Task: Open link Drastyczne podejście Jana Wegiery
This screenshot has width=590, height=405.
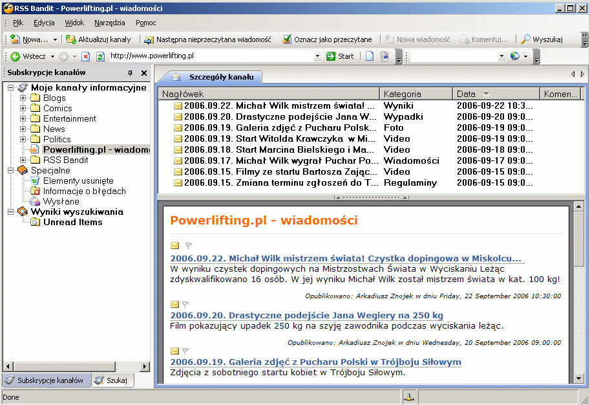Action: coord(306,315)
